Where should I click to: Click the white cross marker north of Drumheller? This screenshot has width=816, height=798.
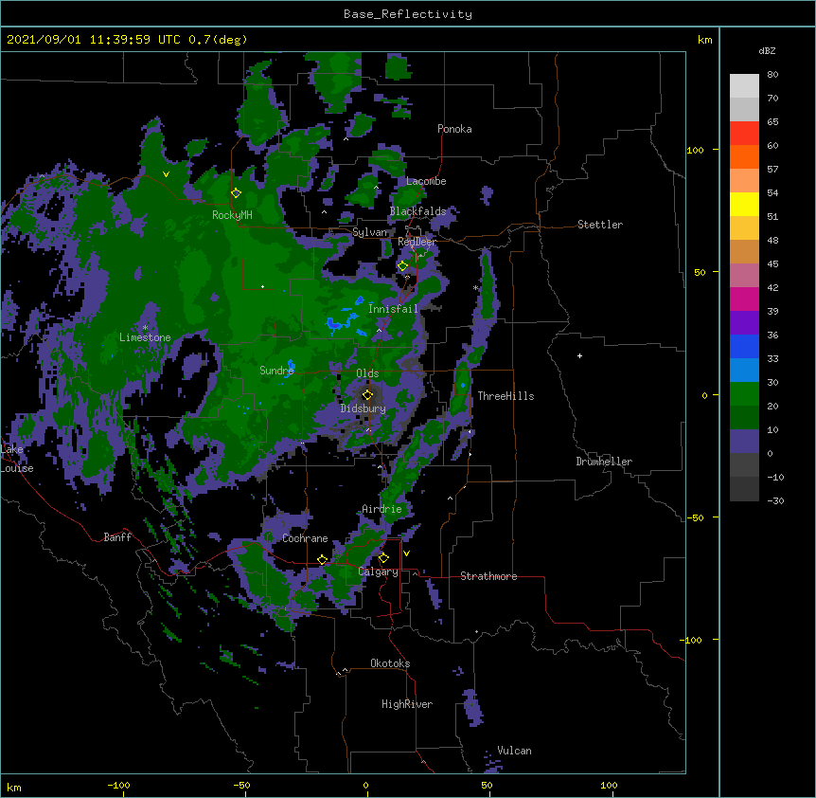tap(579, 356)
